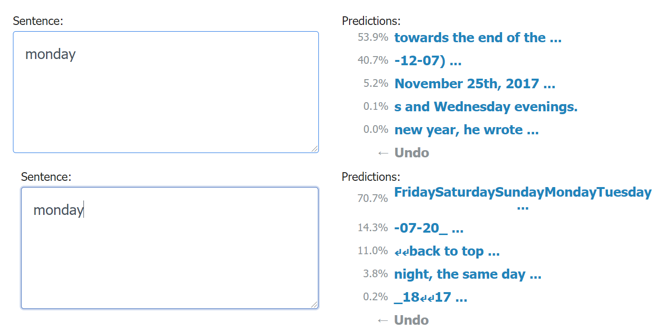The image size is (667, 330).
Task: Click the first text box's resize grip
Action: point(315,149)
